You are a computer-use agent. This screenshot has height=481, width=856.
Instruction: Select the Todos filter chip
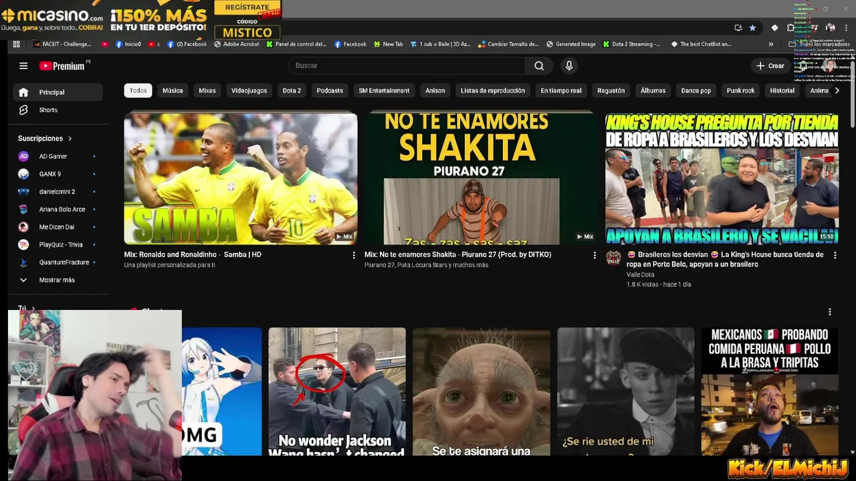[138, 90]
